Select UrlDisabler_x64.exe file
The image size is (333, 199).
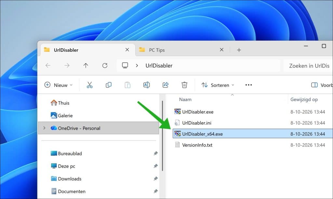click(x=253, y=134)
